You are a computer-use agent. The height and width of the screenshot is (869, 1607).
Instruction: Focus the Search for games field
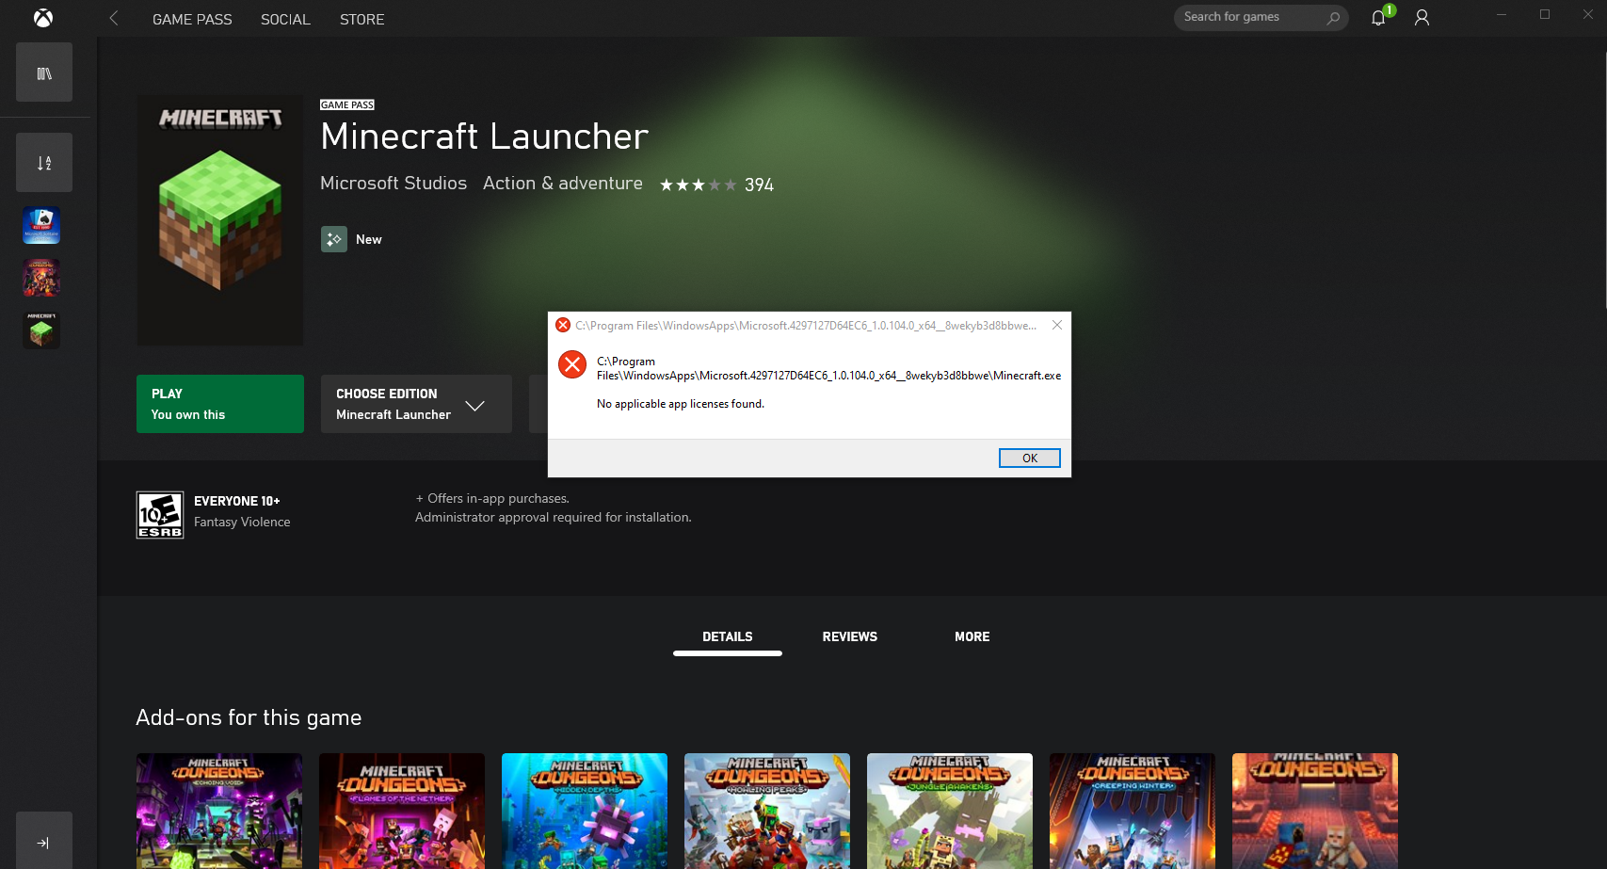[1261, 18]
